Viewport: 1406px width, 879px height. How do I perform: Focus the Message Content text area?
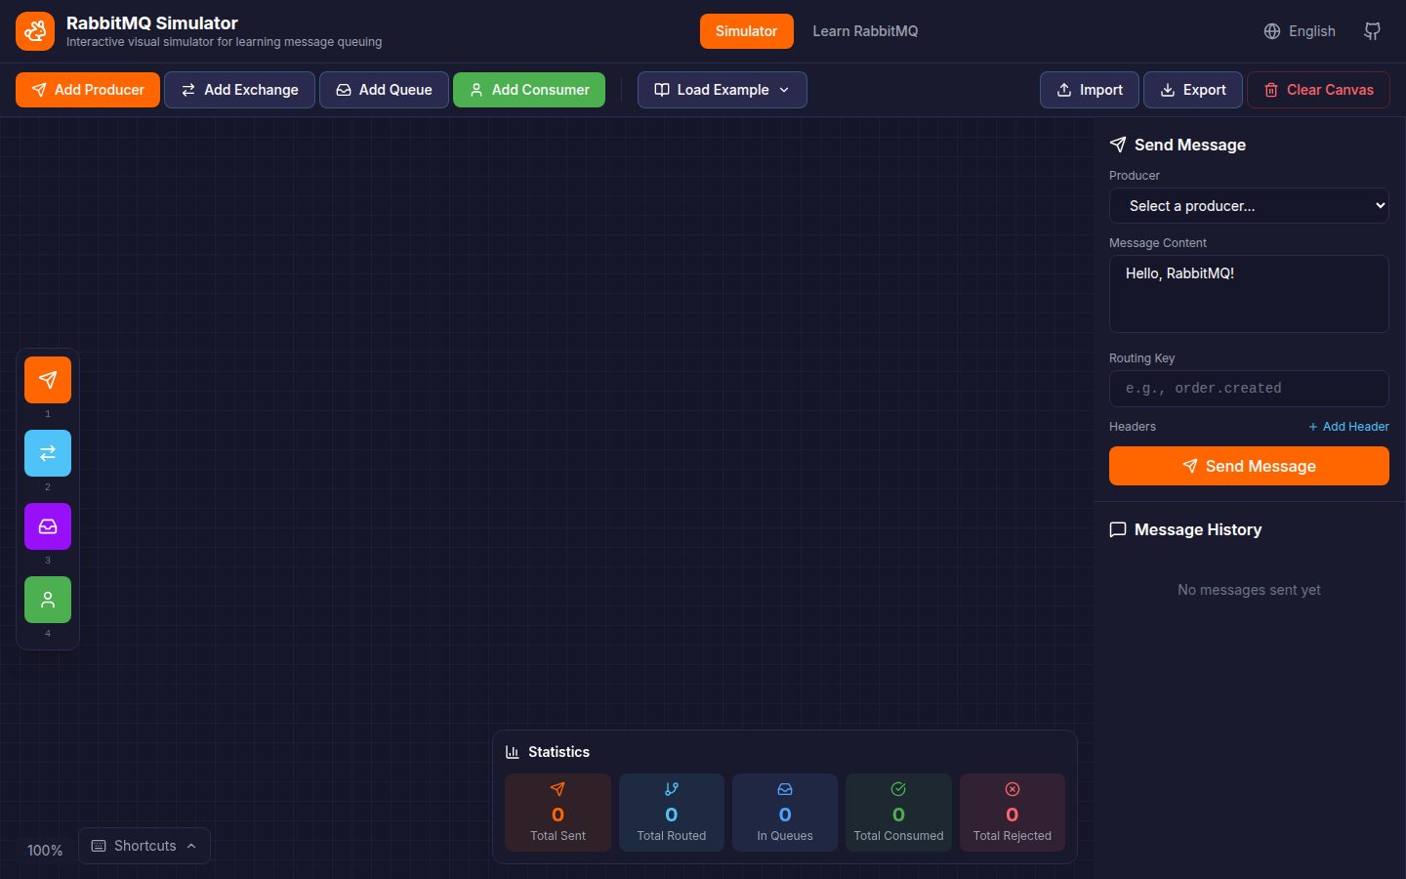pos(1249,294)
